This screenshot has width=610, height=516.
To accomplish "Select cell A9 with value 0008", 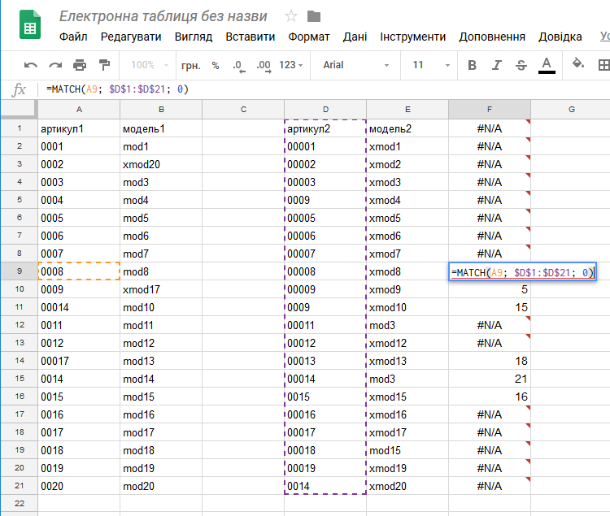I will pos(79,271).
